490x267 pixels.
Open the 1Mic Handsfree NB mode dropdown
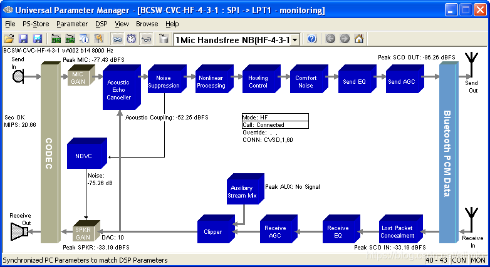pyautogui.click(x=295, y=39)
